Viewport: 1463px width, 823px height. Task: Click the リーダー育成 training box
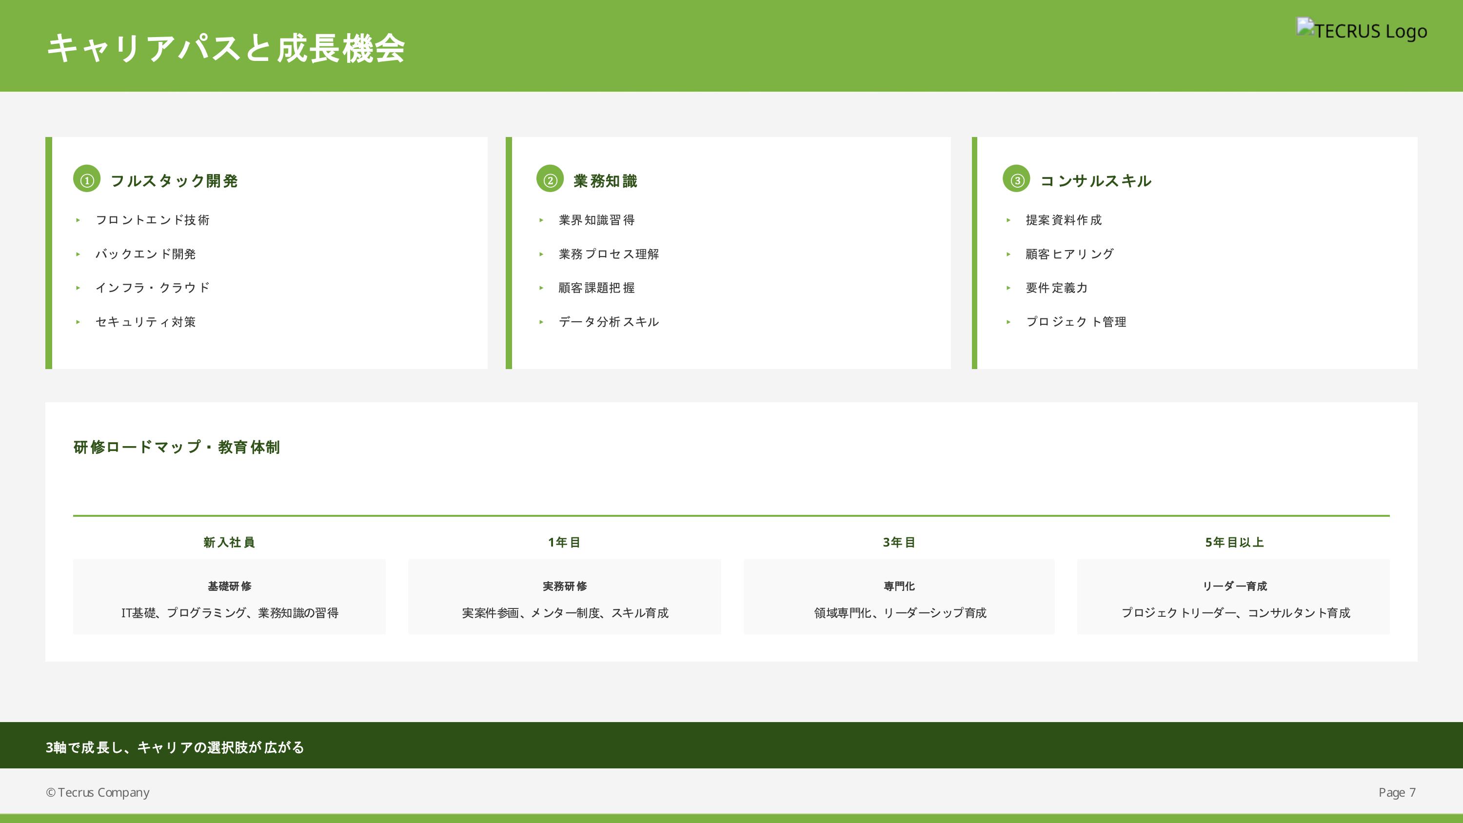coord(1234,597)
